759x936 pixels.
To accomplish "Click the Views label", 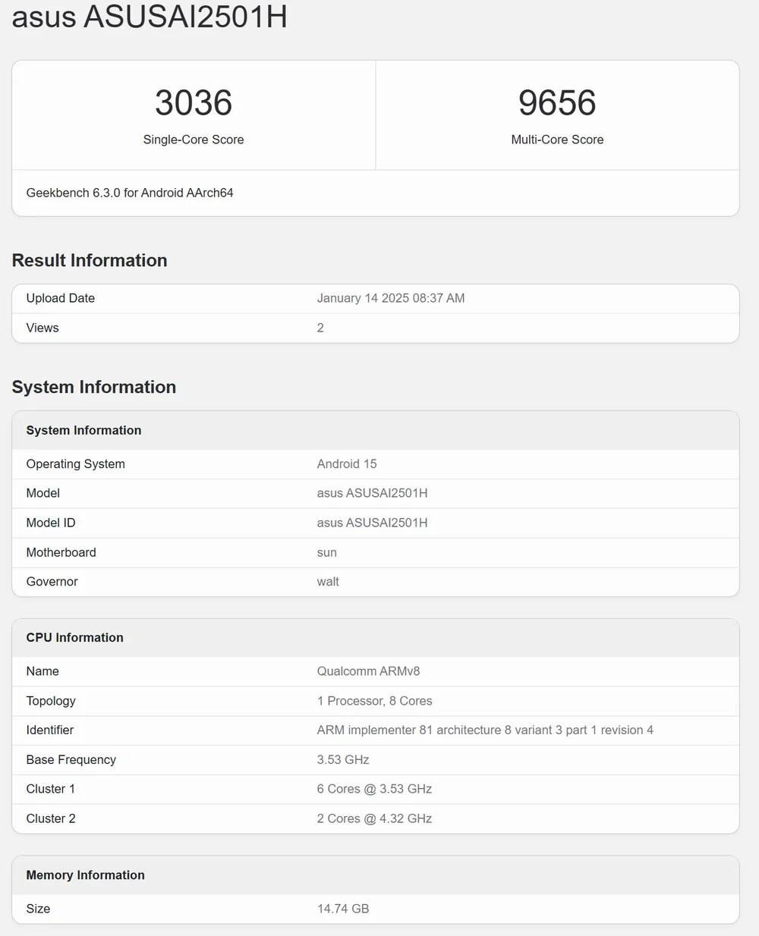I will (x=43, y=328).
